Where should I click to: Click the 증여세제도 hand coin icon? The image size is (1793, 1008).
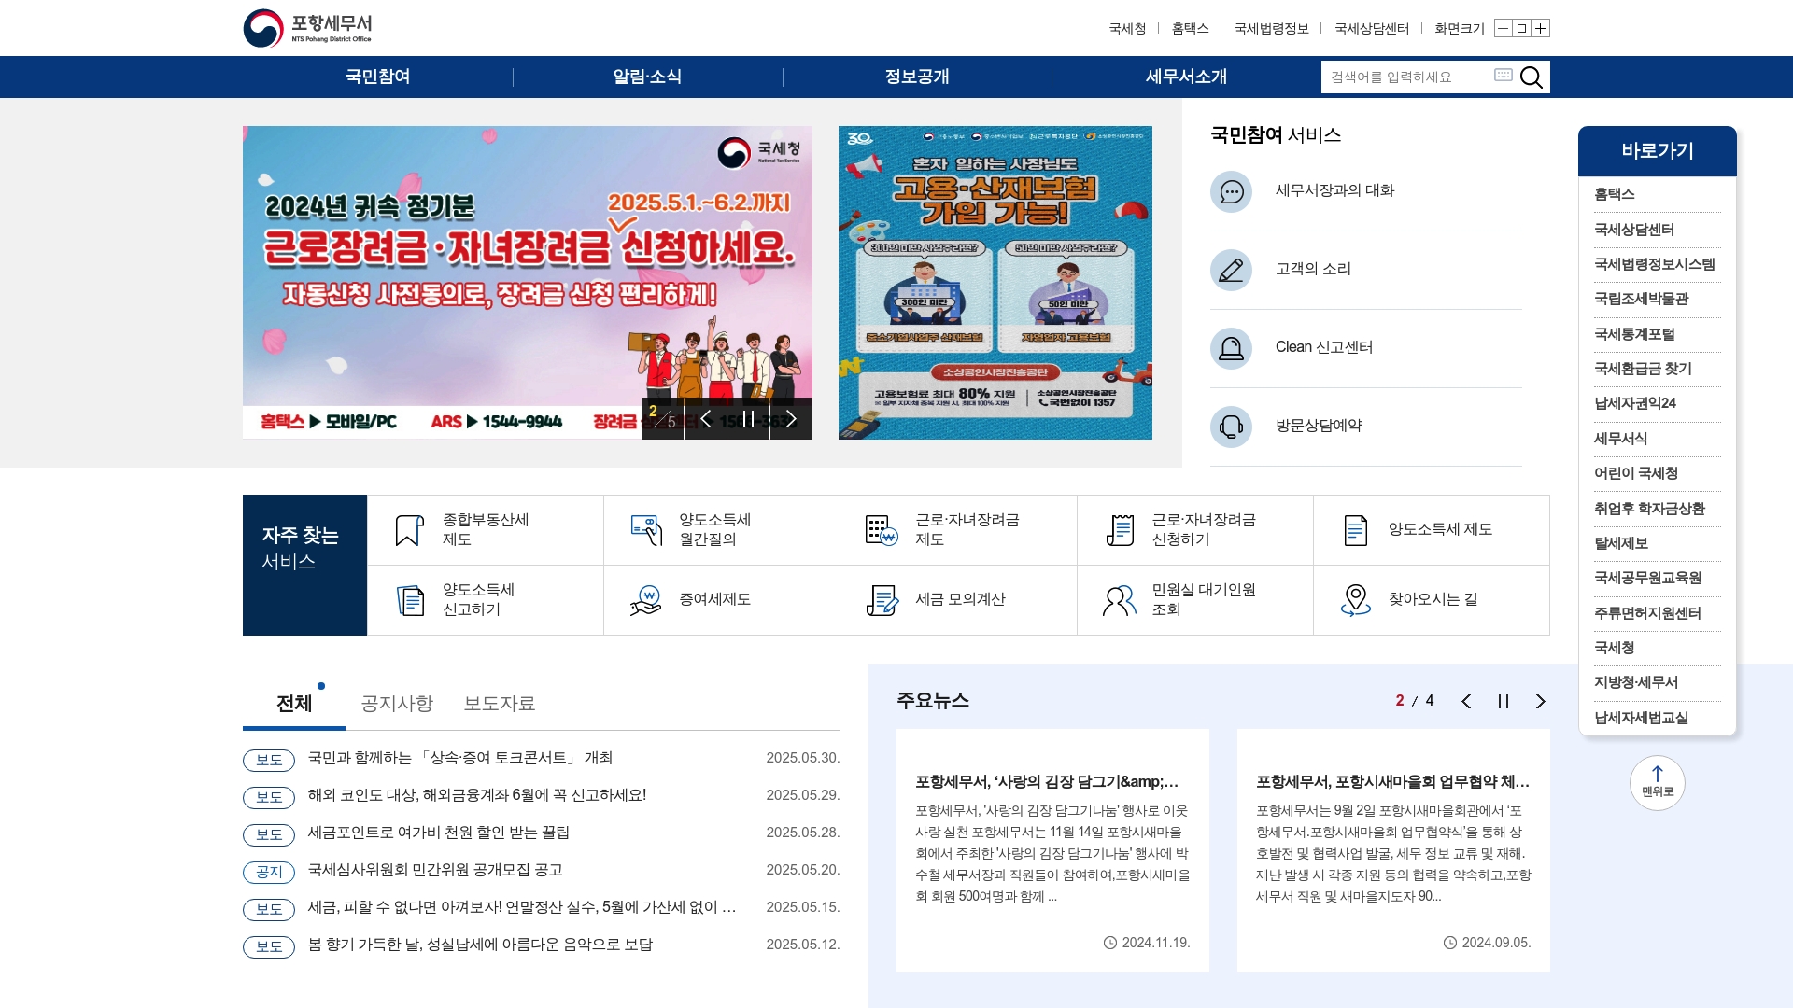pyautogui.click(x=646, y=600)
